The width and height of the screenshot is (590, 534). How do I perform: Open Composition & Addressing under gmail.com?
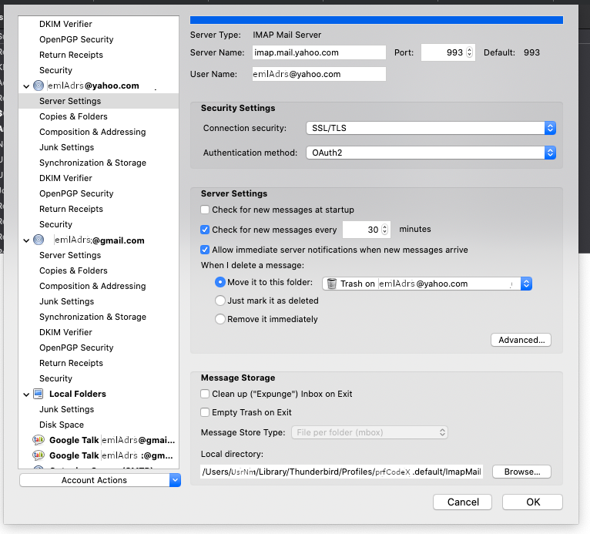tap(99, 286)
